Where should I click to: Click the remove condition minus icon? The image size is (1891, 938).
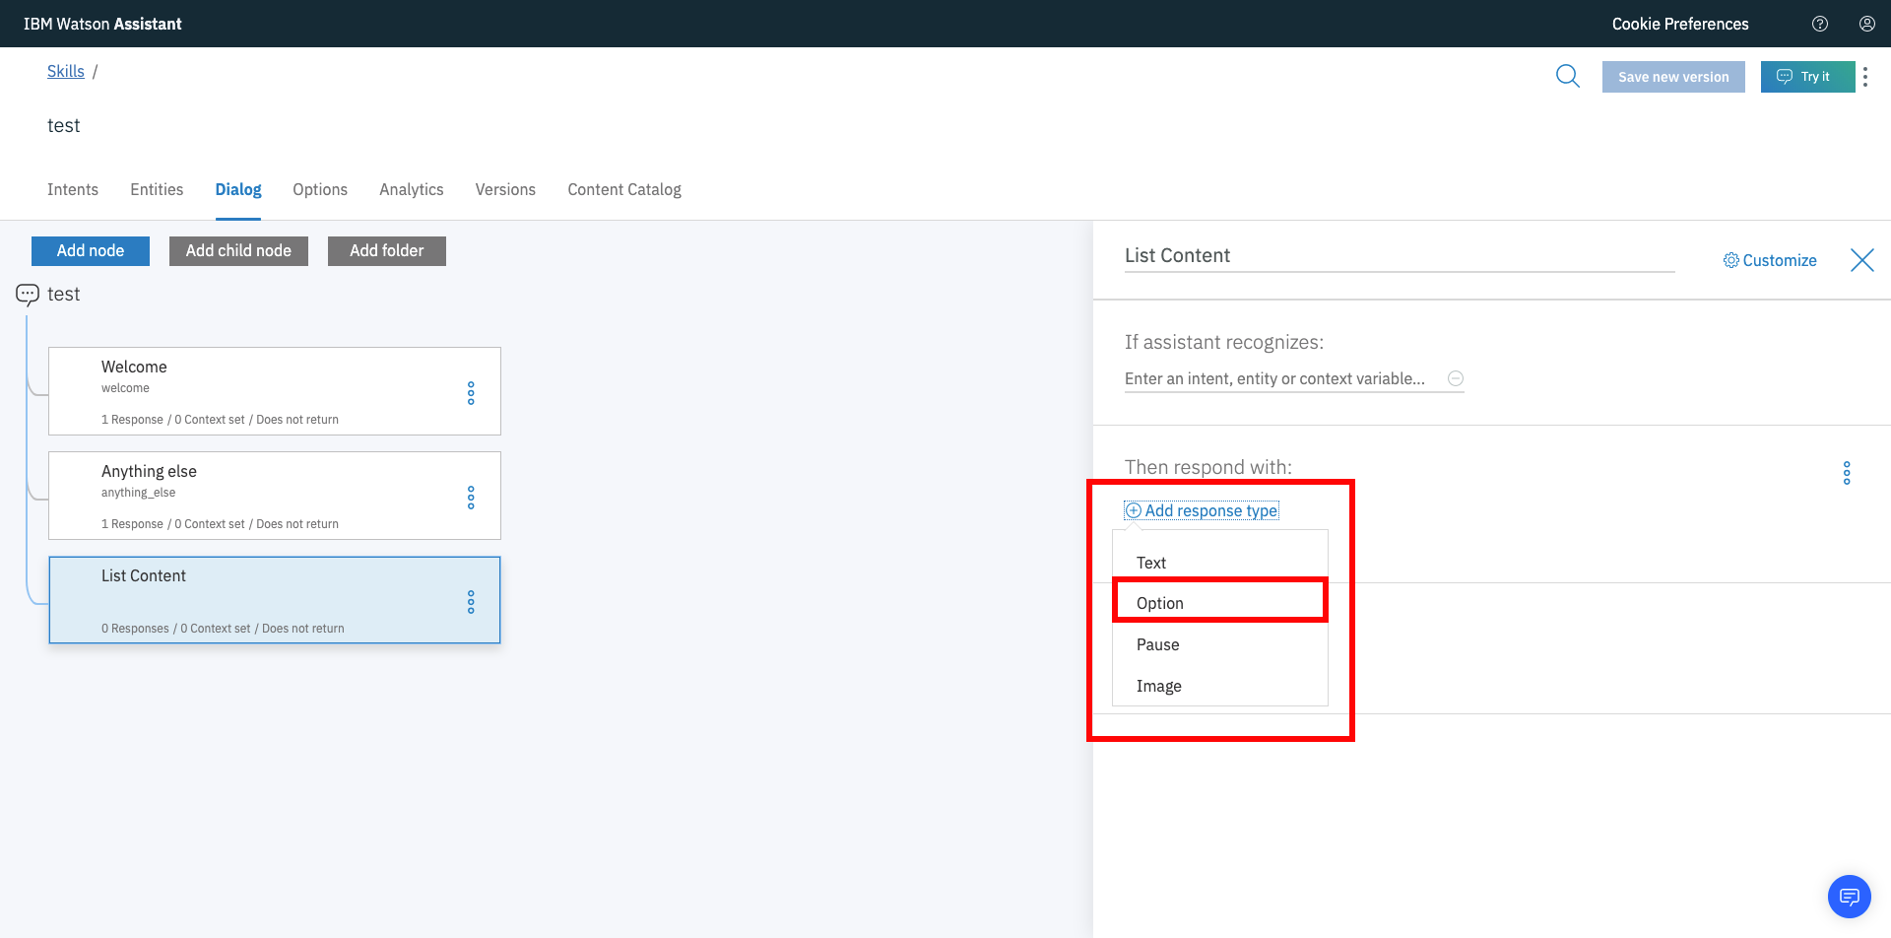point(1456,378)
